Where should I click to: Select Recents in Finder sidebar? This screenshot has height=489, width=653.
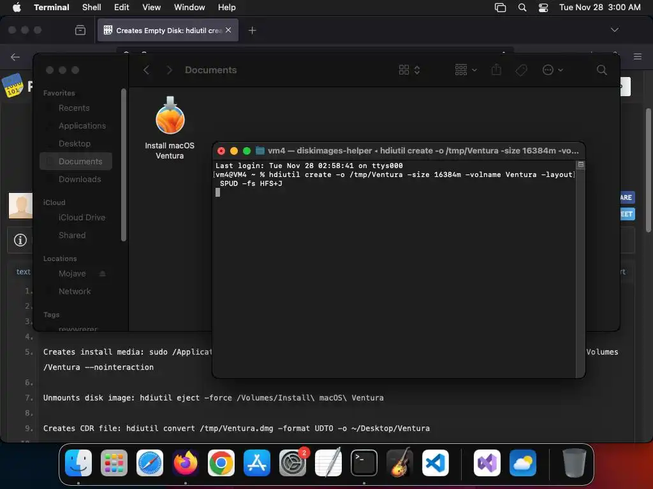[74, 108]
